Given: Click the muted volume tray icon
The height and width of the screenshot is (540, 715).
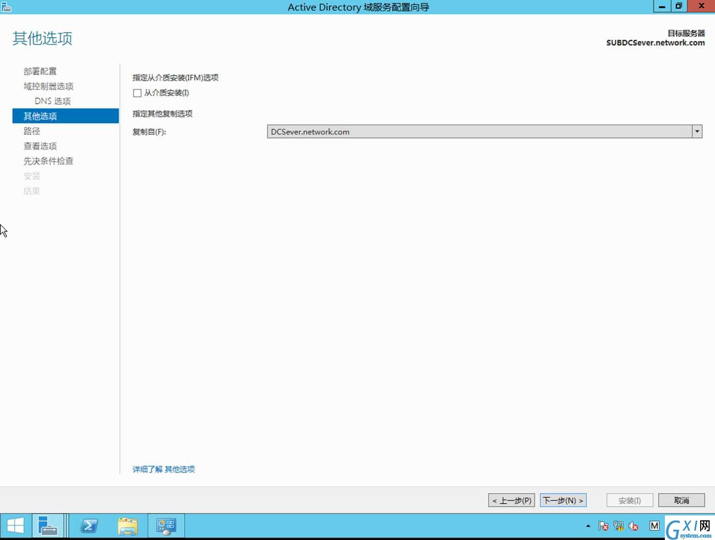Looking at the screenshot, I should [633, 526].
